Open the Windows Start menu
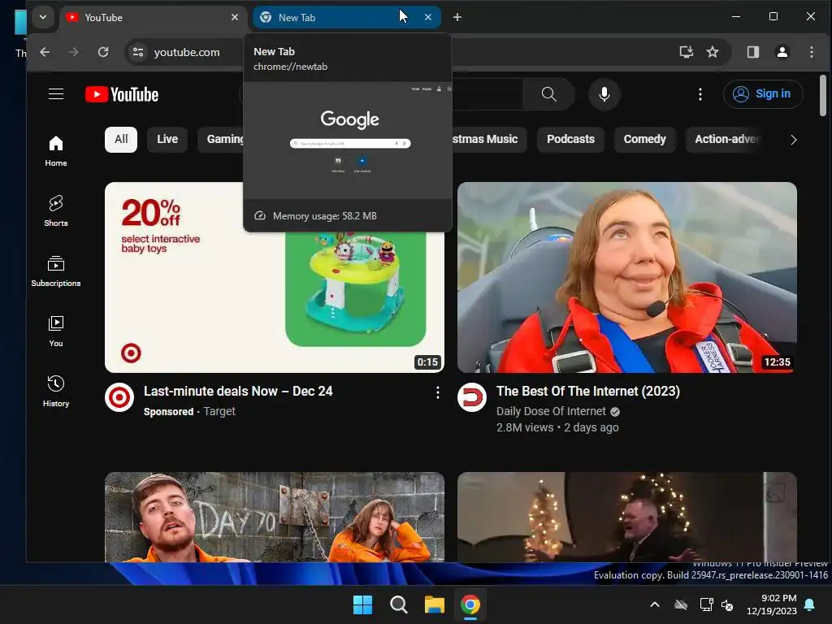This screenshot has width=832, height=624. [x=363, y=604]
